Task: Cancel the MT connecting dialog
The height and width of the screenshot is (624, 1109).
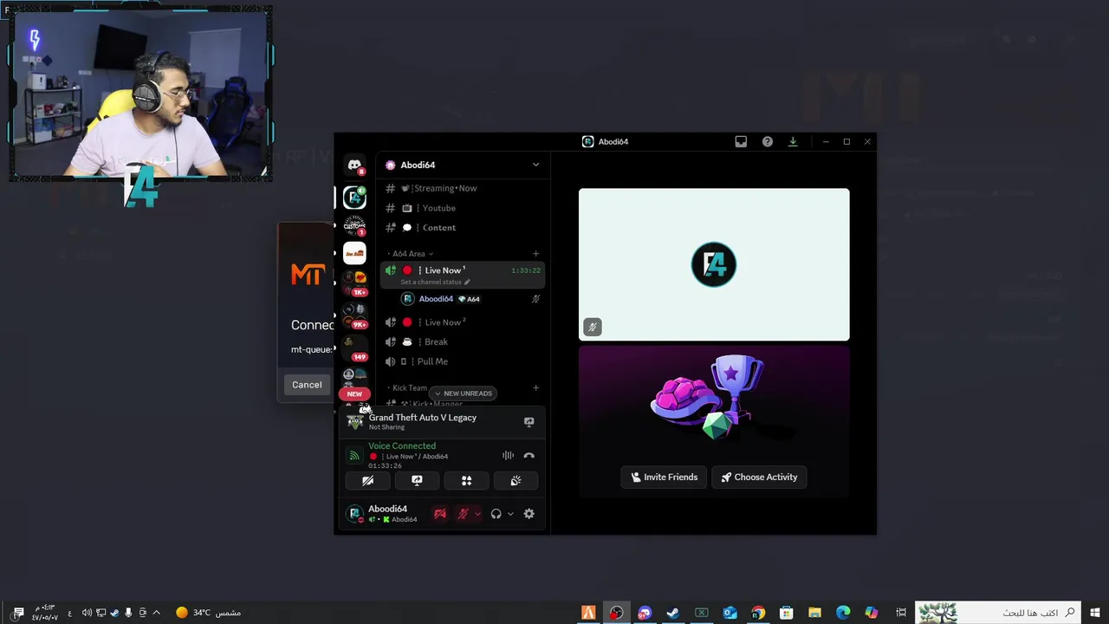Action: coord(307,385)
